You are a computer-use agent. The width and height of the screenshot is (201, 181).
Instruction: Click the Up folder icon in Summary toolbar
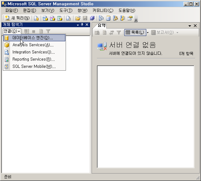point(97,33)
